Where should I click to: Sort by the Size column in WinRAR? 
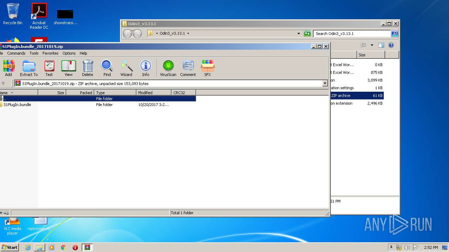[52, 93]
